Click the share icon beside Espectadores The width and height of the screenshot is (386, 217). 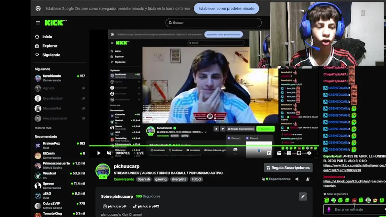(x=297, y=179)
